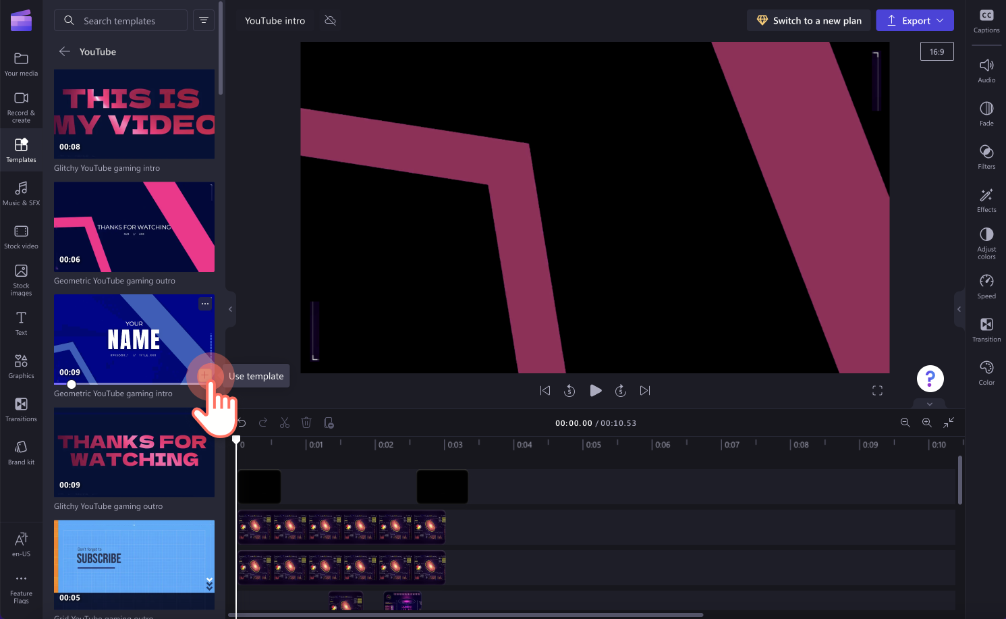1006x619 pixels.
Task: Open the Transition properties tab
Action: coord(986,329)
